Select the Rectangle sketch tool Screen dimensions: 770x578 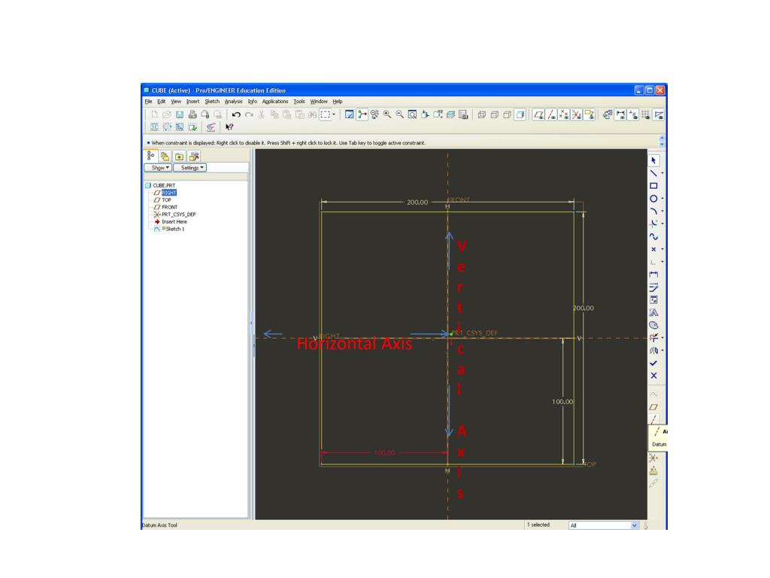653,187
